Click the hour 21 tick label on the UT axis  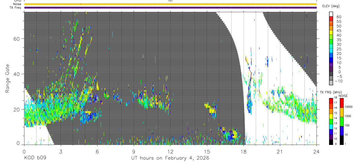(280, 151)
